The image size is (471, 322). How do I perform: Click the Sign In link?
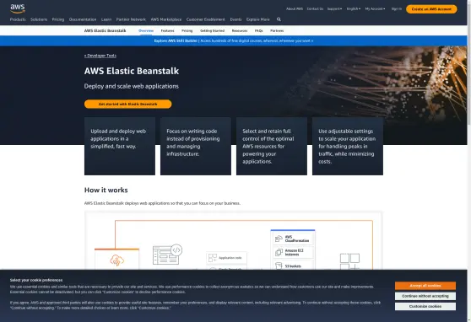pos(397,9)
